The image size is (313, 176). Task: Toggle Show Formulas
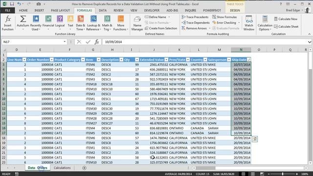224,17
